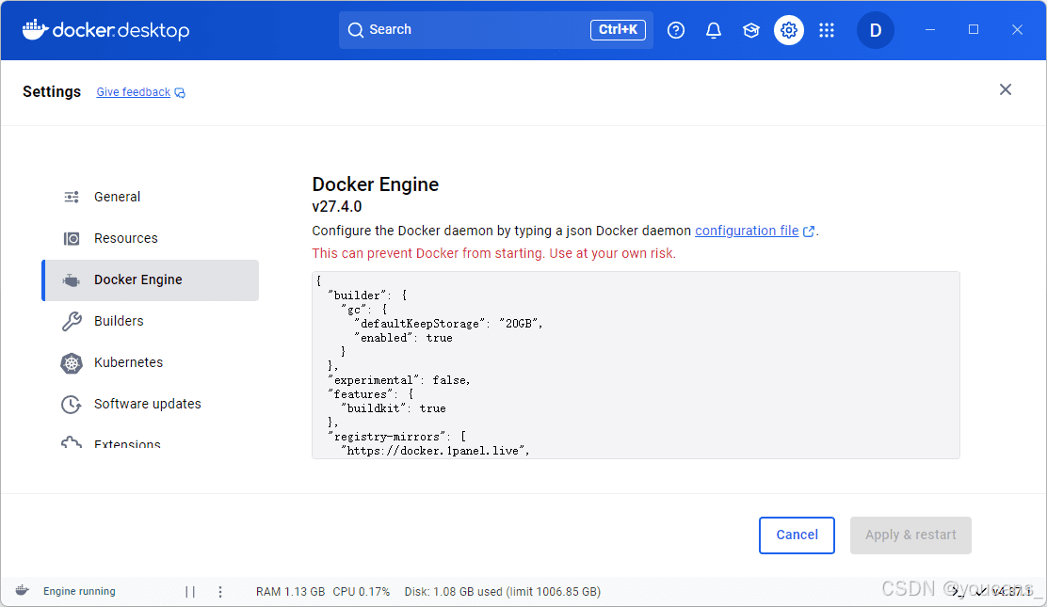Click the Engine running status text
The width and height of the screenshot is (1047, 607).
tap(79, 591)
